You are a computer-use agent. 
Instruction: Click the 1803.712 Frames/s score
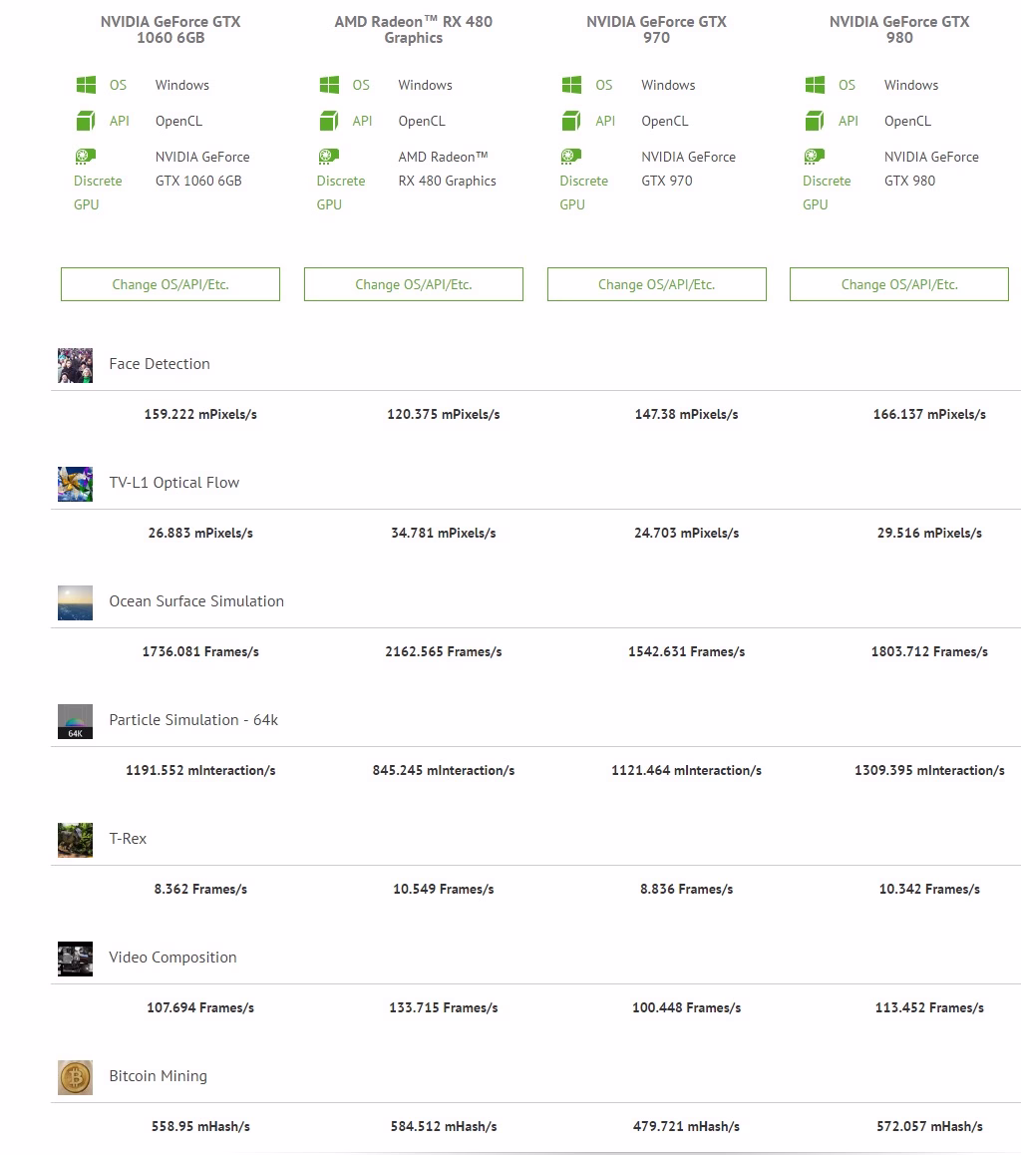coord(929,651)
